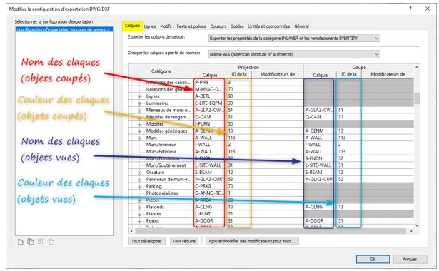Screen dimensions: 439x271
Task: Click the Coupe I-WALL layer cell
Action: [x=320, y=145]
